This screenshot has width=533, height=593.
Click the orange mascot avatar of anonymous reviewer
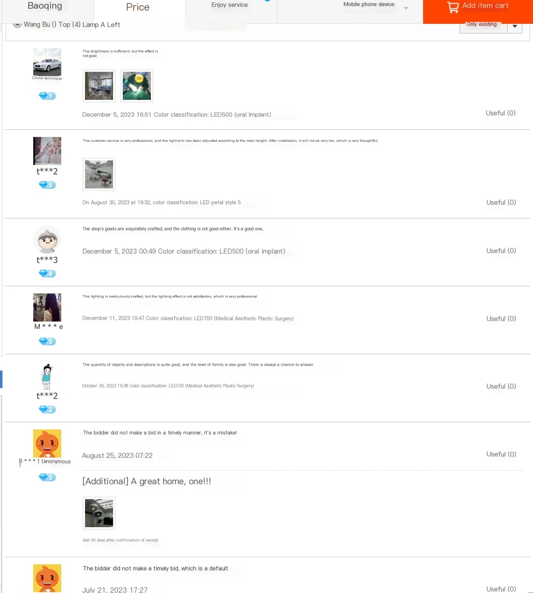tap(47, 443)
